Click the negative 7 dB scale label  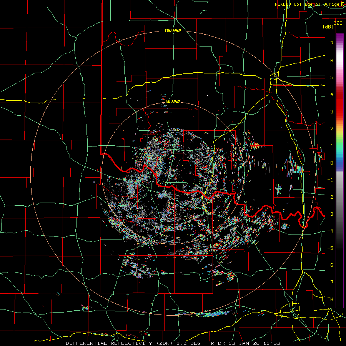click(330, 282)
